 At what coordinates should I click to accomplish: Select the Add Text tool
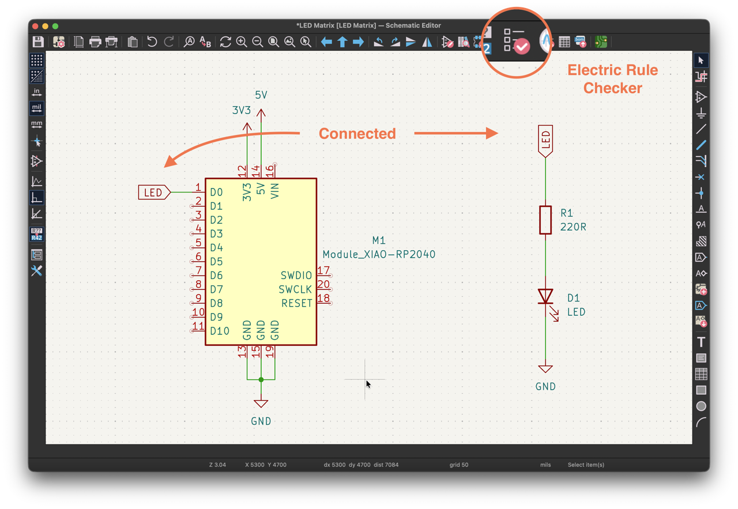701,342
